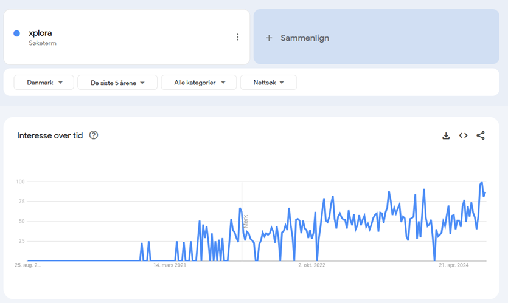Open the Alle kategorier dropdown
This screenshot has width=508, height=303.
198,83
